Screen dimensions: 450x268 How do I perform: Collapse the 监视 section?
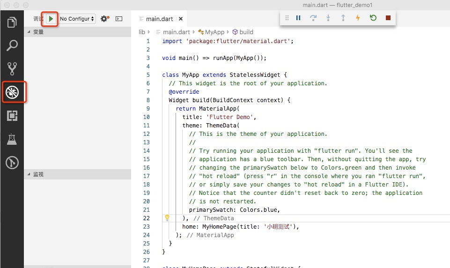click(x=77, y=174)
